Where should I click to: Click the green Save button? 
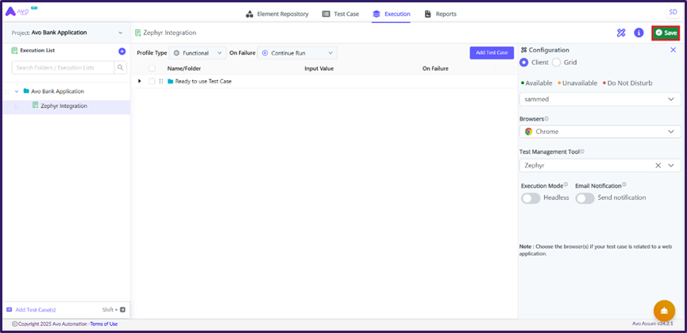[x=666, y=33]
